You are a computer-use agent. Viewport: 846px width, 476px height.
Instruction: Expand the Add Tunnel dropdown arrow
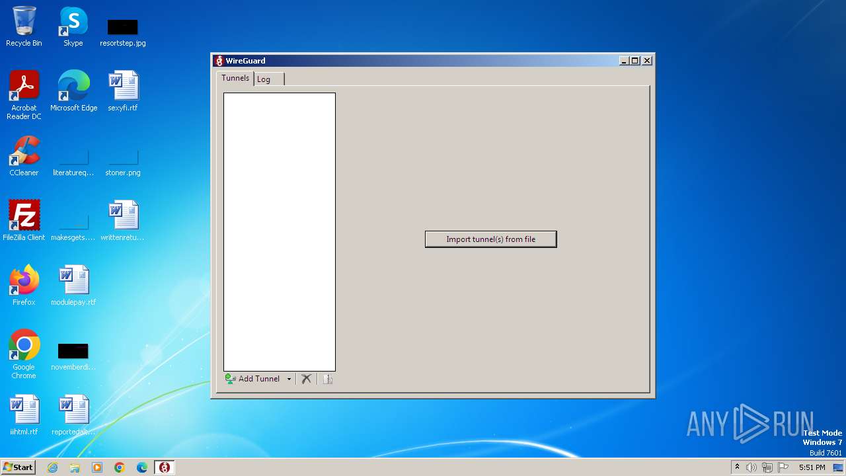pyautogui.click(x=289, y=379)
